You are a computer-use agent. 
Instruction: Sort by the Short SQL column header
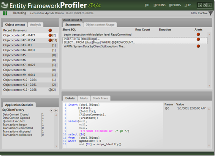pyautogui.click(x=69, y=30)
